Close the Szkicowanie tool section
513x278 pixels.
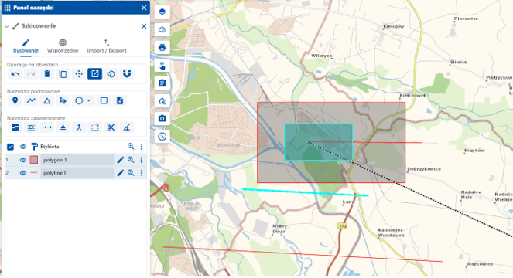tap(144, 26)
